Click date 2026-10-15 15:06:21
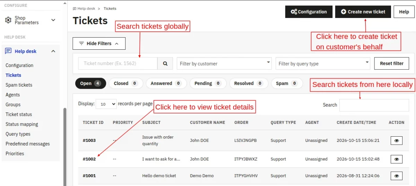The width and height of the screenshot is (416, 186). pyautogui.click(x=358, y=140)
